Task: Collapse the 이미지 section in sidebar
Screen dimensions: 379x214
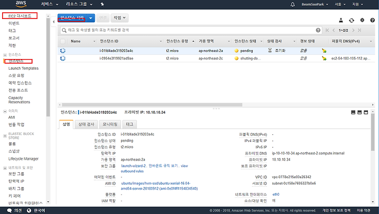Action: point(5,111)
